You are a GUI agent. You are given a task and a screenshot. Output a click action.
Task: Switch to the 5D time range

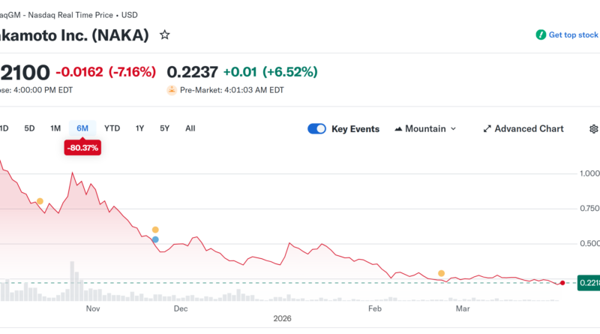coord(30,128)
